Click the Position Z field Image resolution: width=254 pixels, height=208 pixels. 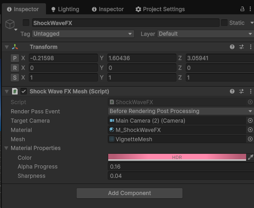coord(220,58)
